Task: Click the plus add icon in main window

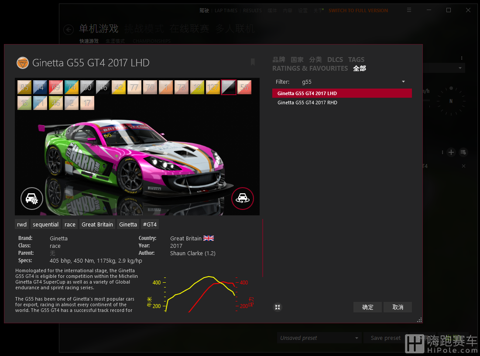Action: (x=451, y=152)
